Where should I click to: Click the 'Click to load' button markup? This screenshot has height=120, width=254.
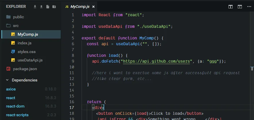point(150,113)
